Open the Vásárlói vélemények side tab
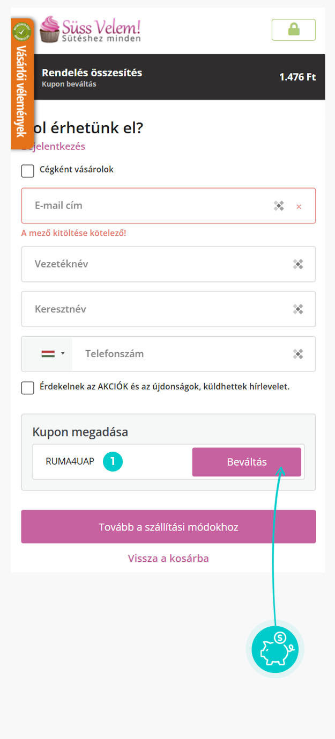 click(22, 83)
